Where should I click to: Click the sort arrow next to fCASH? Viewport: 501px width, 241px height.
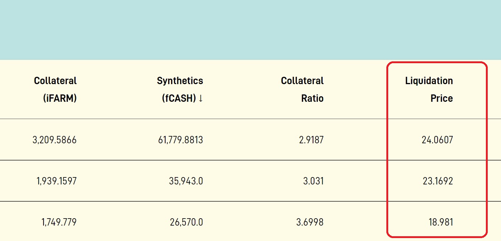tap(201, 98)
